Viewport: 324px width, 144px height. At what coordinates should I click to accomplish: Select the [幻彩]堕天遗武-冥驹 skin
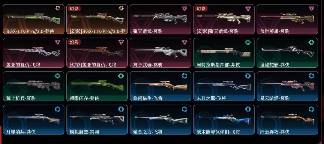[x=224, y=19]
